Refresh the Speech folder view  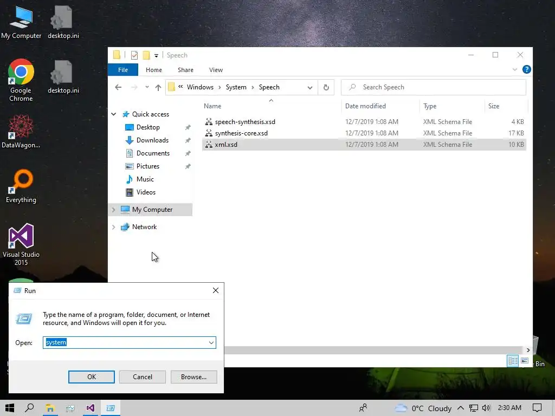click(x=326, y=87)
